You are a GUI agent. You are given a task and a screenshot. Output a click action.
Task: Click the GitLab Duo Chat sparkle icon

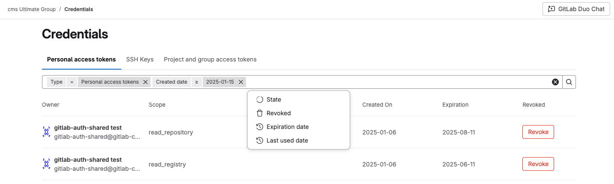(x=552, y=9)
